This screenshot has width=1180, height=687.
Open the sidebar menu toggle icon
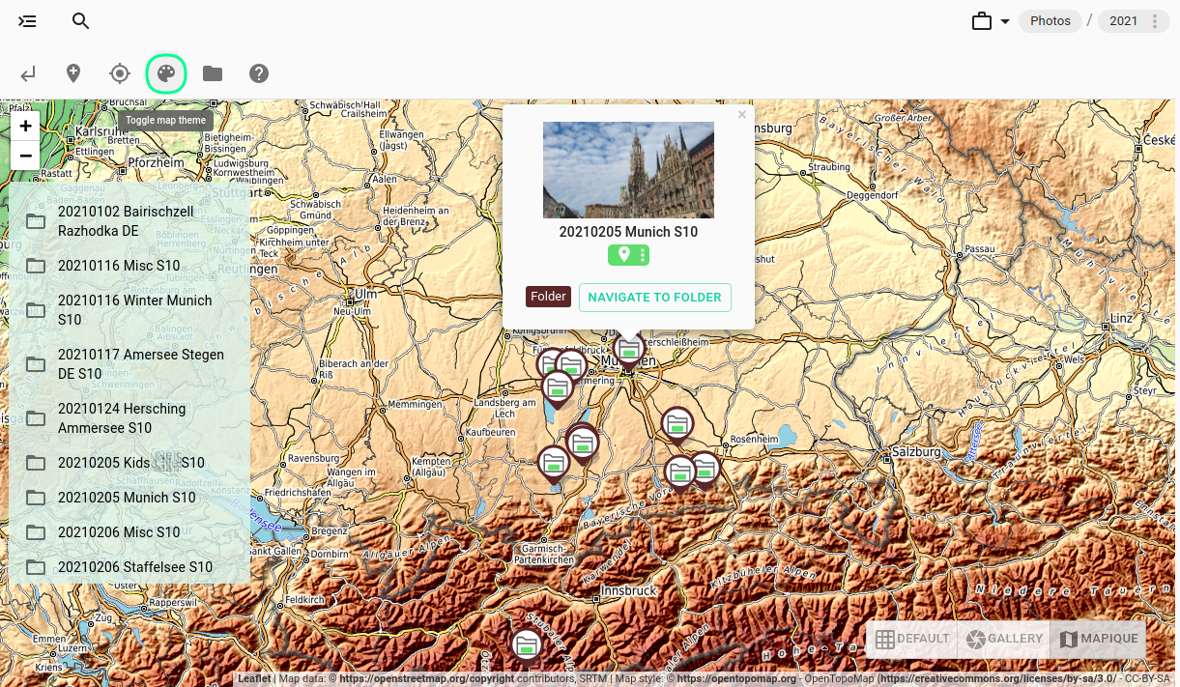tap(27, 21)
